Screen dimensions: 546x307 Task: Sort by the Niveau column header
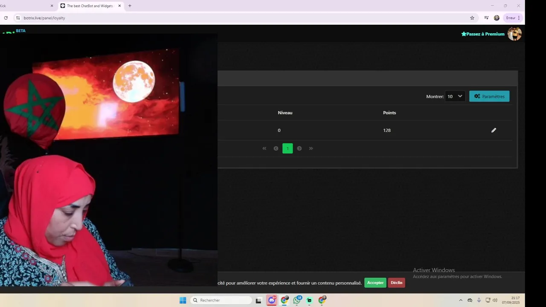(x=285, y=113)
